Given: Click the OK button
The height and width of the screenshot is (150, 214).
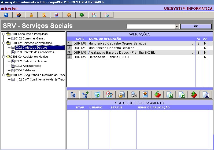Looking at the screenshot, I should click(196, 27).
